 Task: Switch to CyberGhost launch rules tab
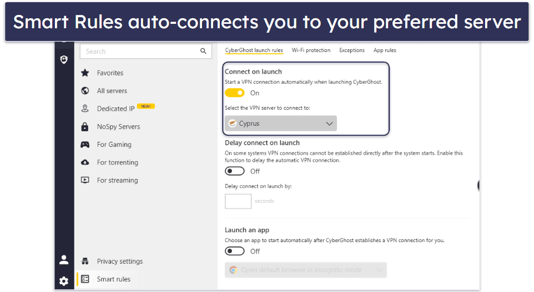click(x=254, y=50)
